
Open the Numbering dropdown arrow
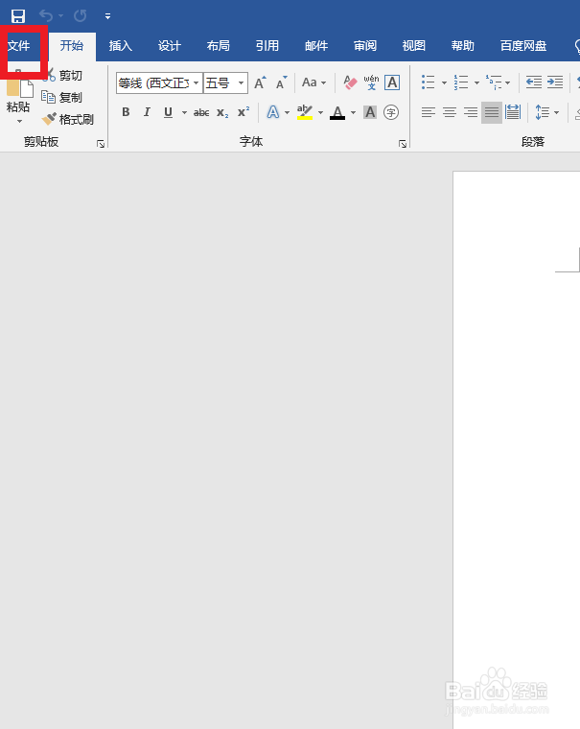click(x=476, y=82)
